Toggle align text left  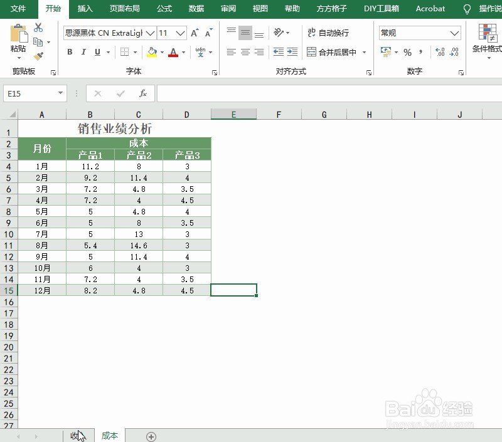[x=232, y=52]
